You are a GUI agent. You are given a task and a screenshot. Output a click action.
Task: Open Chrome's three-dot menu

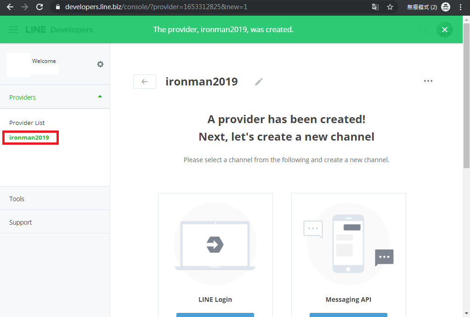tap(461, 7)
